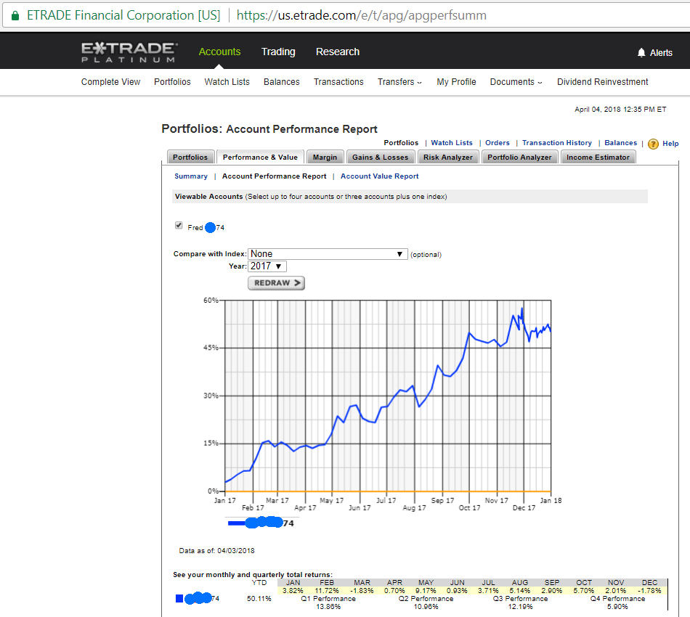
Task: Open the Compare with Index dropdown
Action: (x=328, y=254)
